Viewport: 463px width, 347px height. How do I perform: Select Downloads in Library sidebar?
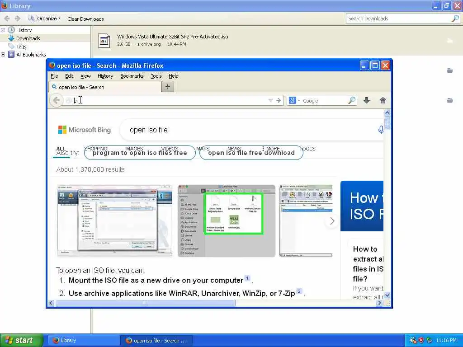(28, 38)
